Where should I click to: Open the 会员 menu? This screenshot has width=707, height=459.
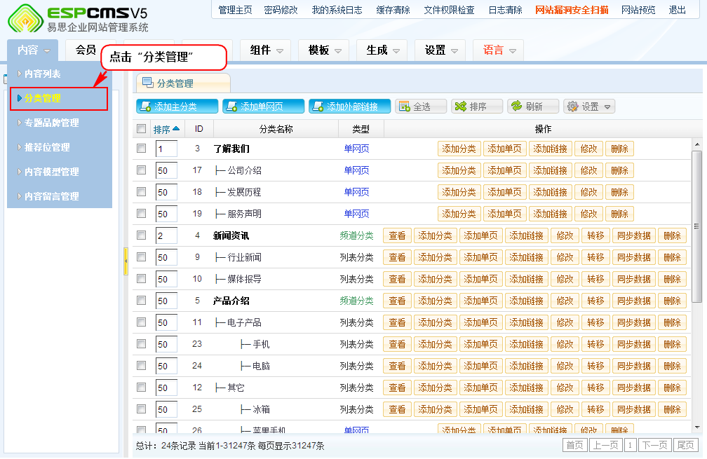tap(86, 50)
